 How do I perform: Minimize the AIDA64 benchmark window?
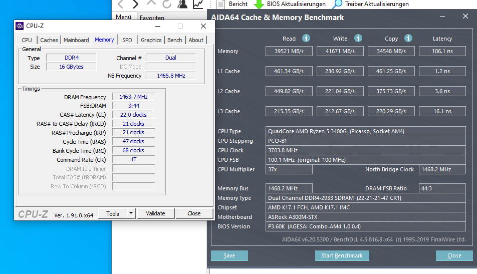(442, 17)
